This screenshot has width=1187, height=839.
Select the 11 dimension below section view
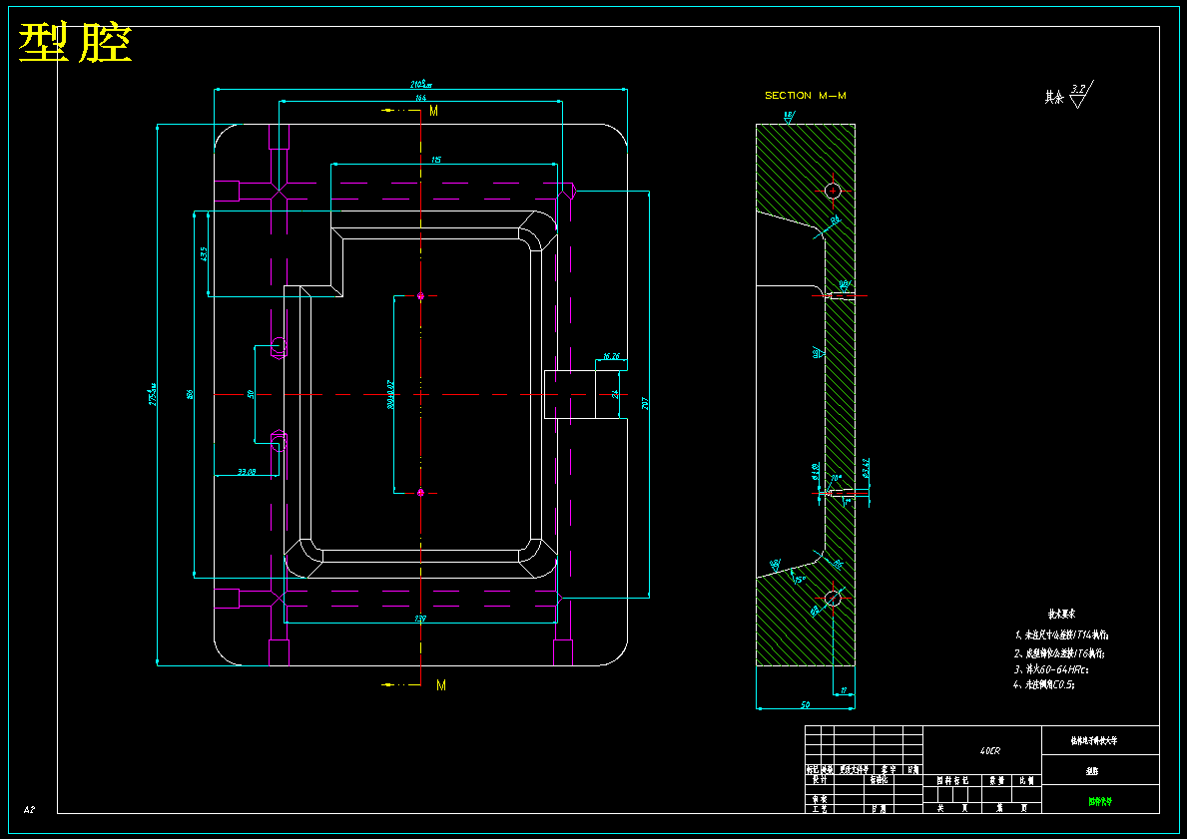tap(844, 690)
